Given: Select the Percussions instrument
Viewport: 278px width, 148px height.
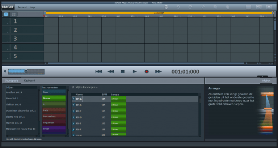Looking at the screenshot, I should coord(54,117).
